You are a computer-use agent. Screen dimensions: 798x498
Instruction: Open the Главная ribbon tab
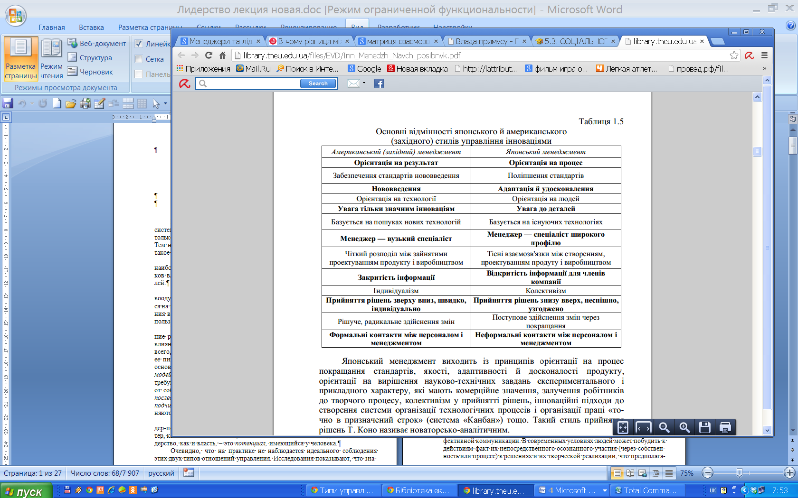pyautogui.click(x=52, y=28)
